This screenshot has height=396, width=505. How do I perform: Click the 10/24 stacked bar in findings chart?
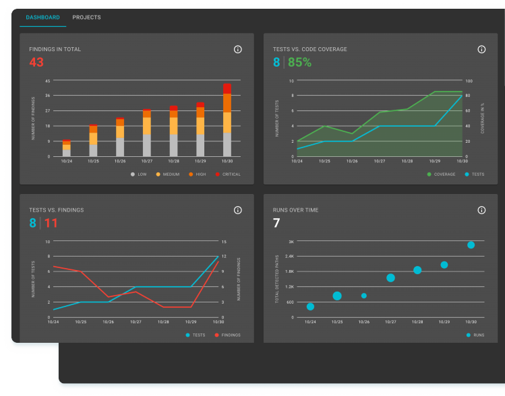click(66, 149)
